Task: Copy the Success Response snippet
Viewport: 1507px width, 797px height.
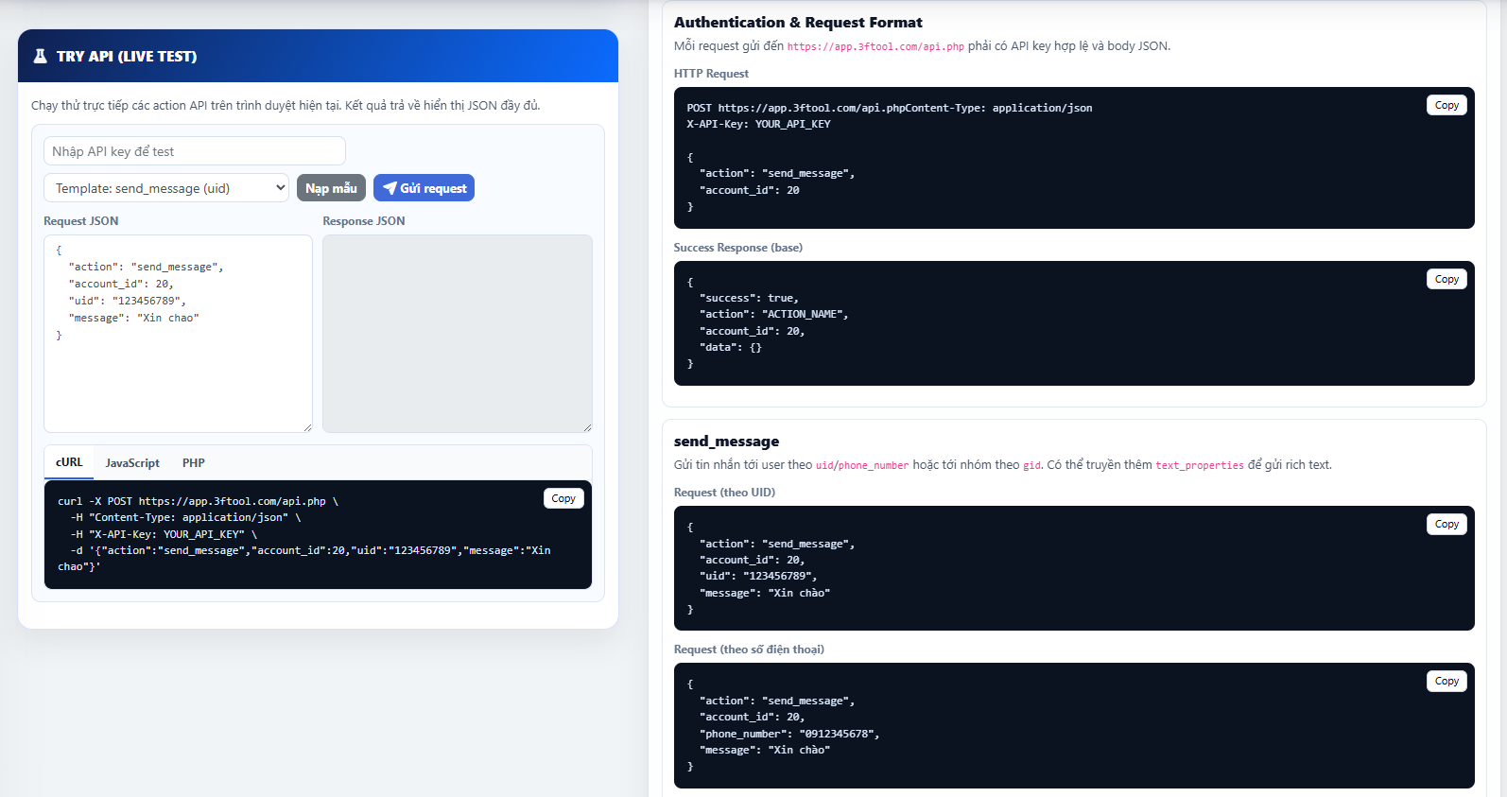Action: pyautogui.click(x=1446, y=278)
